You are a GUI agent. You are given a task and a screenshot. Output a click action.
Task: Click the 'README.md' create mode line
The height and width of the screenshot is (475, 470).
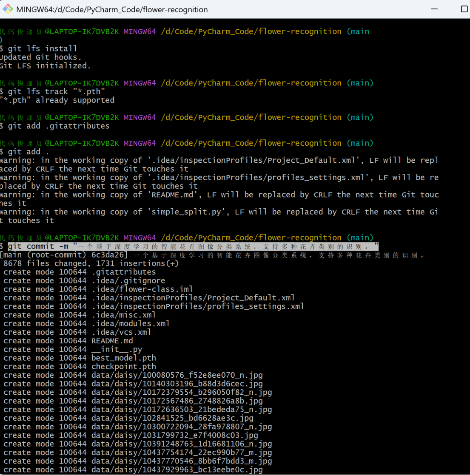pos(68,341)
